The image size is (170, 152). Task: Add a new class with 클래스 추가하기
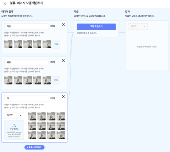34,147
